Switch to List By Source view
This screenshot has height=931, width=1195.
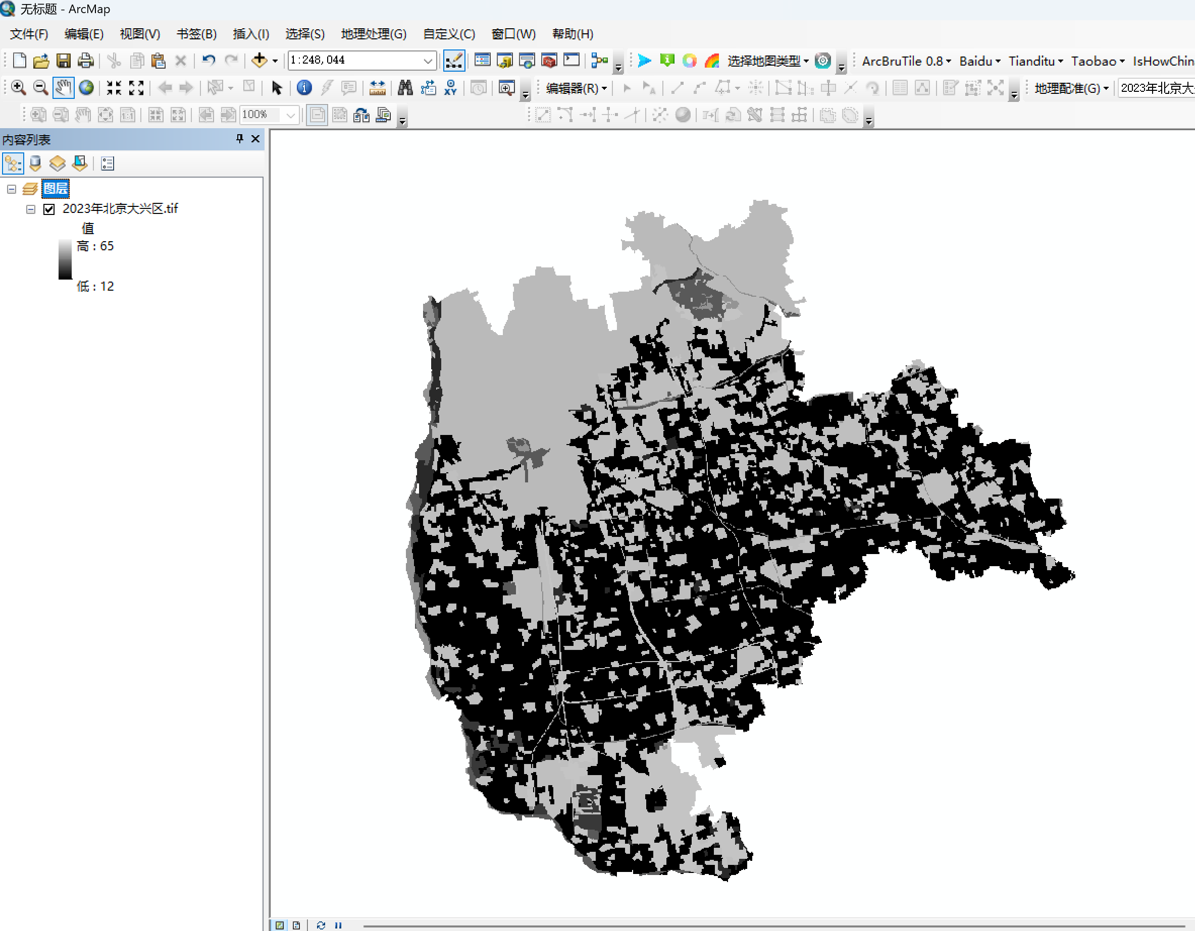pyautogui.click(x=35, y=163)
